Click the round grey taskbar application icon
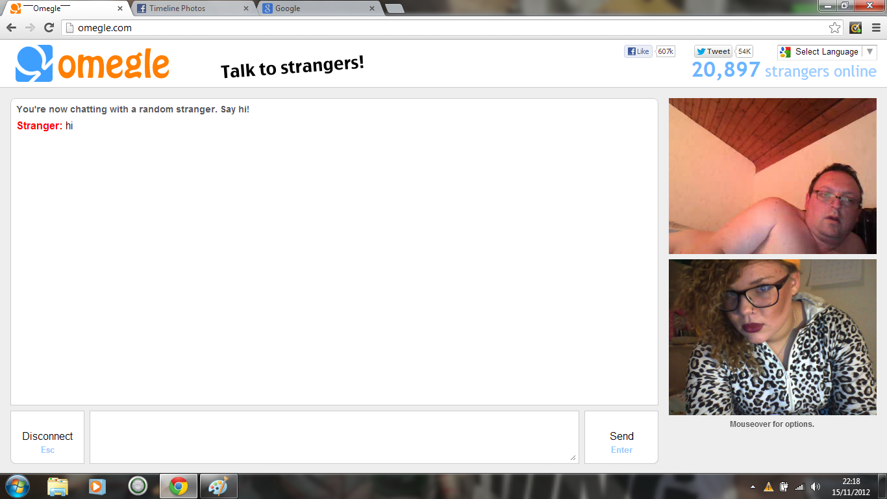Image resolution: width=887 pixels, height=499 pixels. (x=138, y=486)
